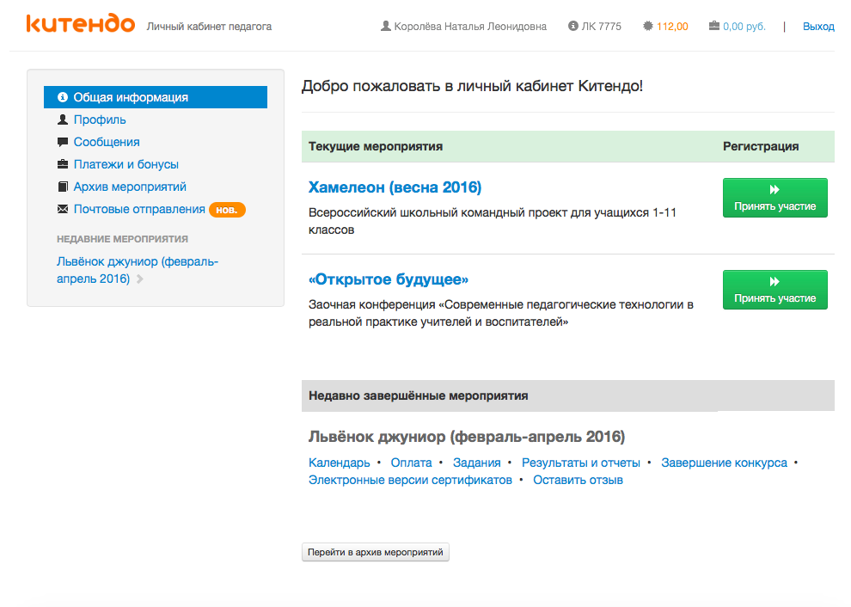This screenshot has width=851, height=607.
Task: Click the heading Львёнок джуниор (февраль-апрель 2016)
Action: point(467,437)
